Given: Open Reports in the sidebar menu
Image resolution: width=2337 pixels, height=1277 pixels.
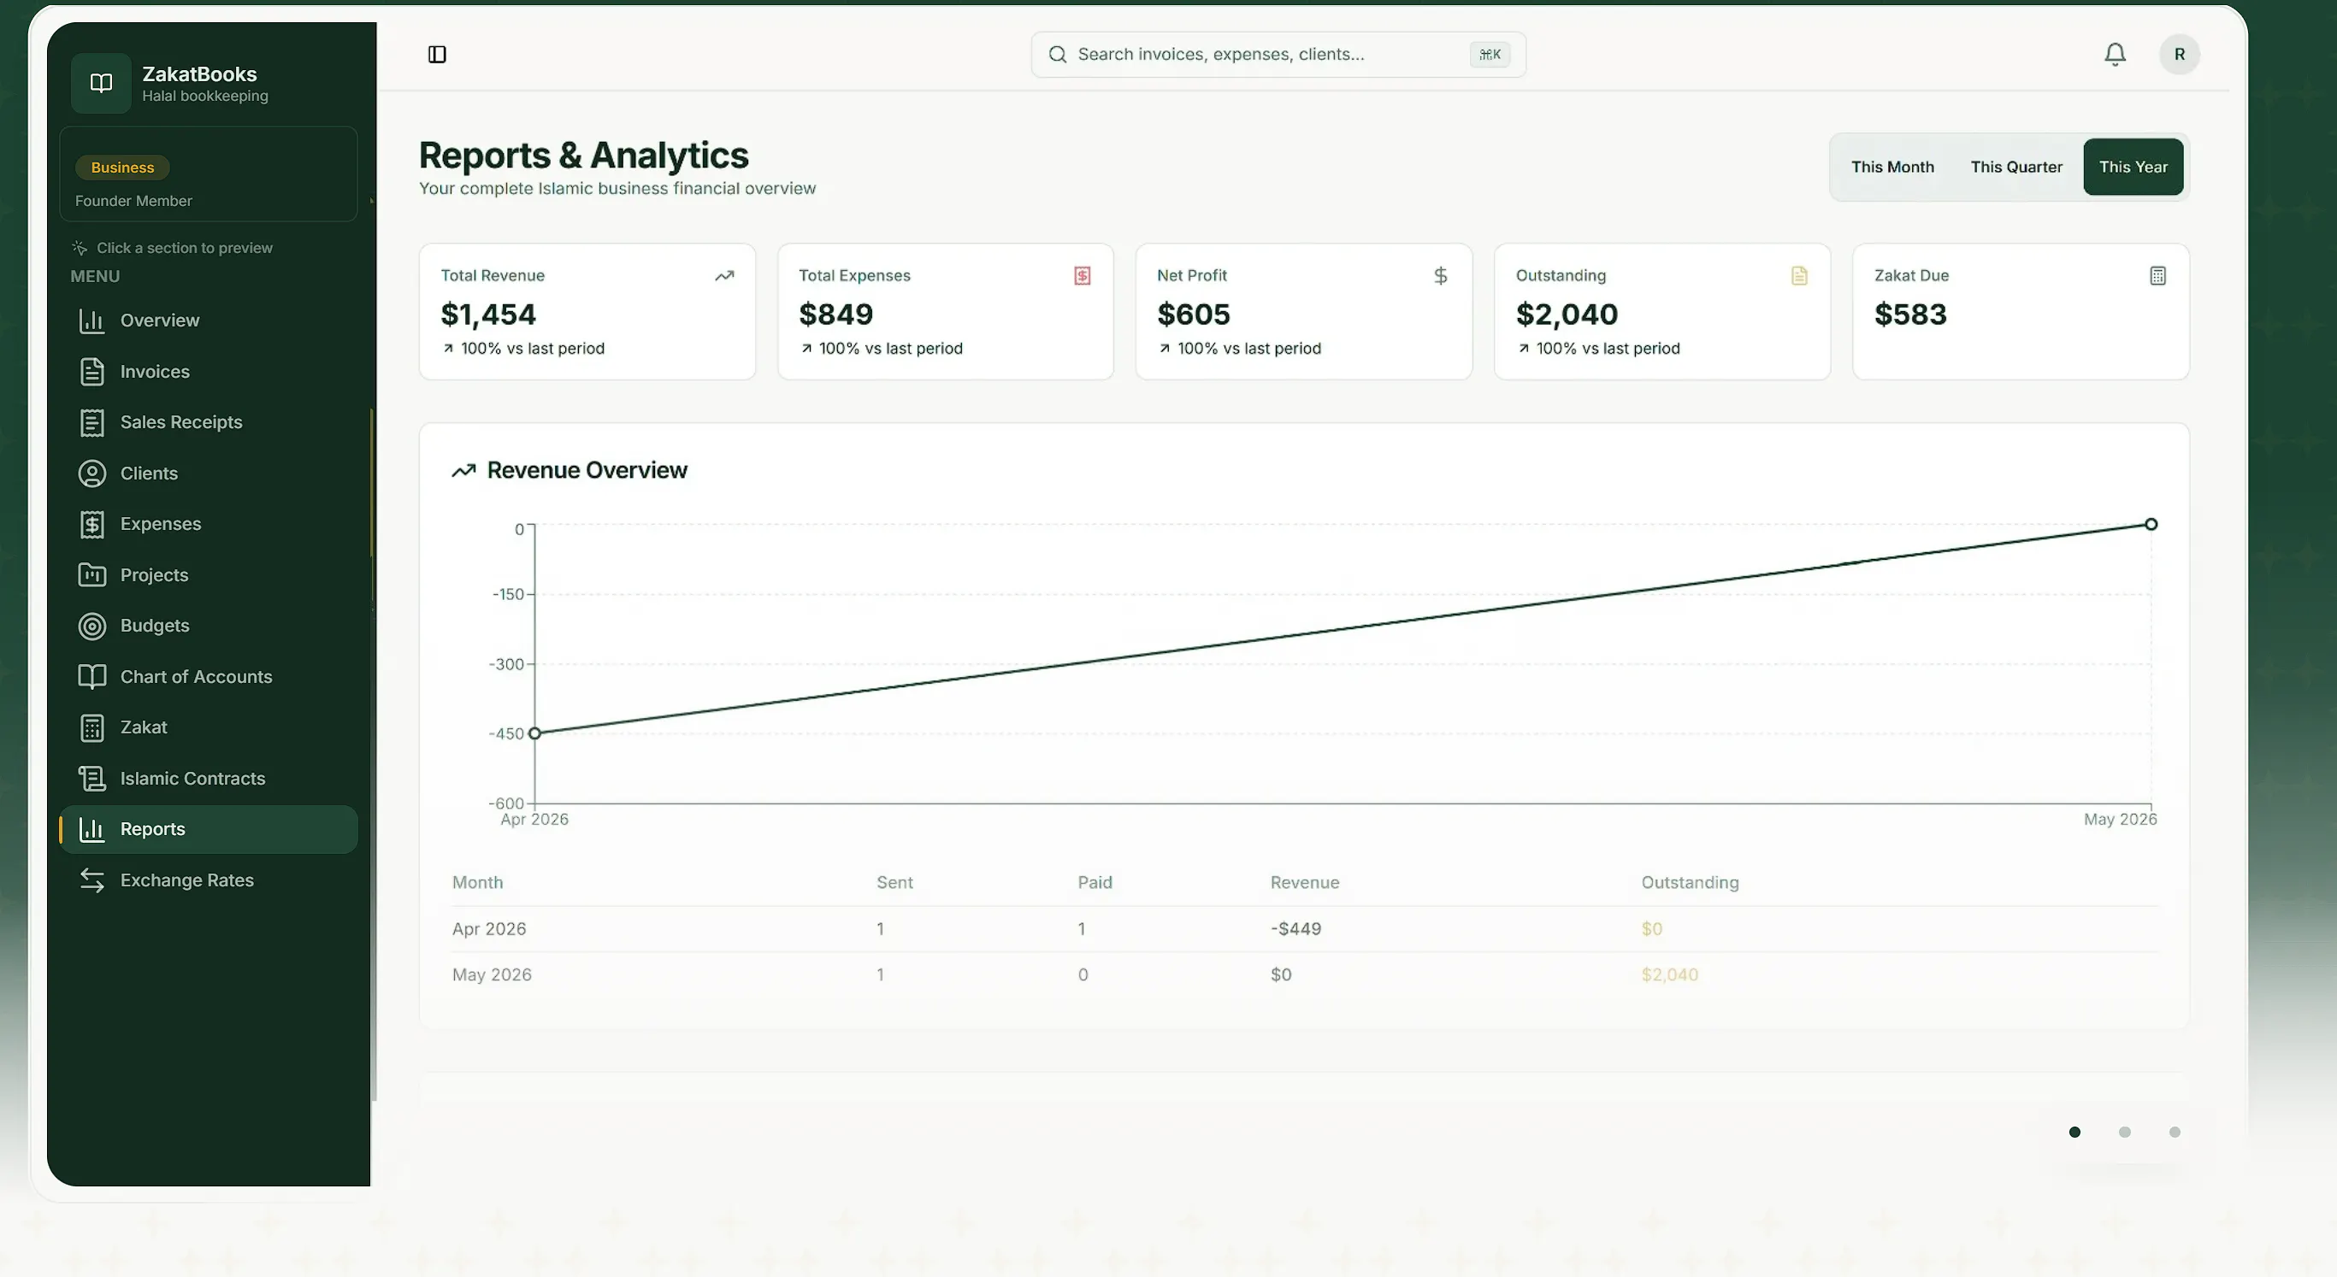Looking at the screenshot, I should click(209, 829).
